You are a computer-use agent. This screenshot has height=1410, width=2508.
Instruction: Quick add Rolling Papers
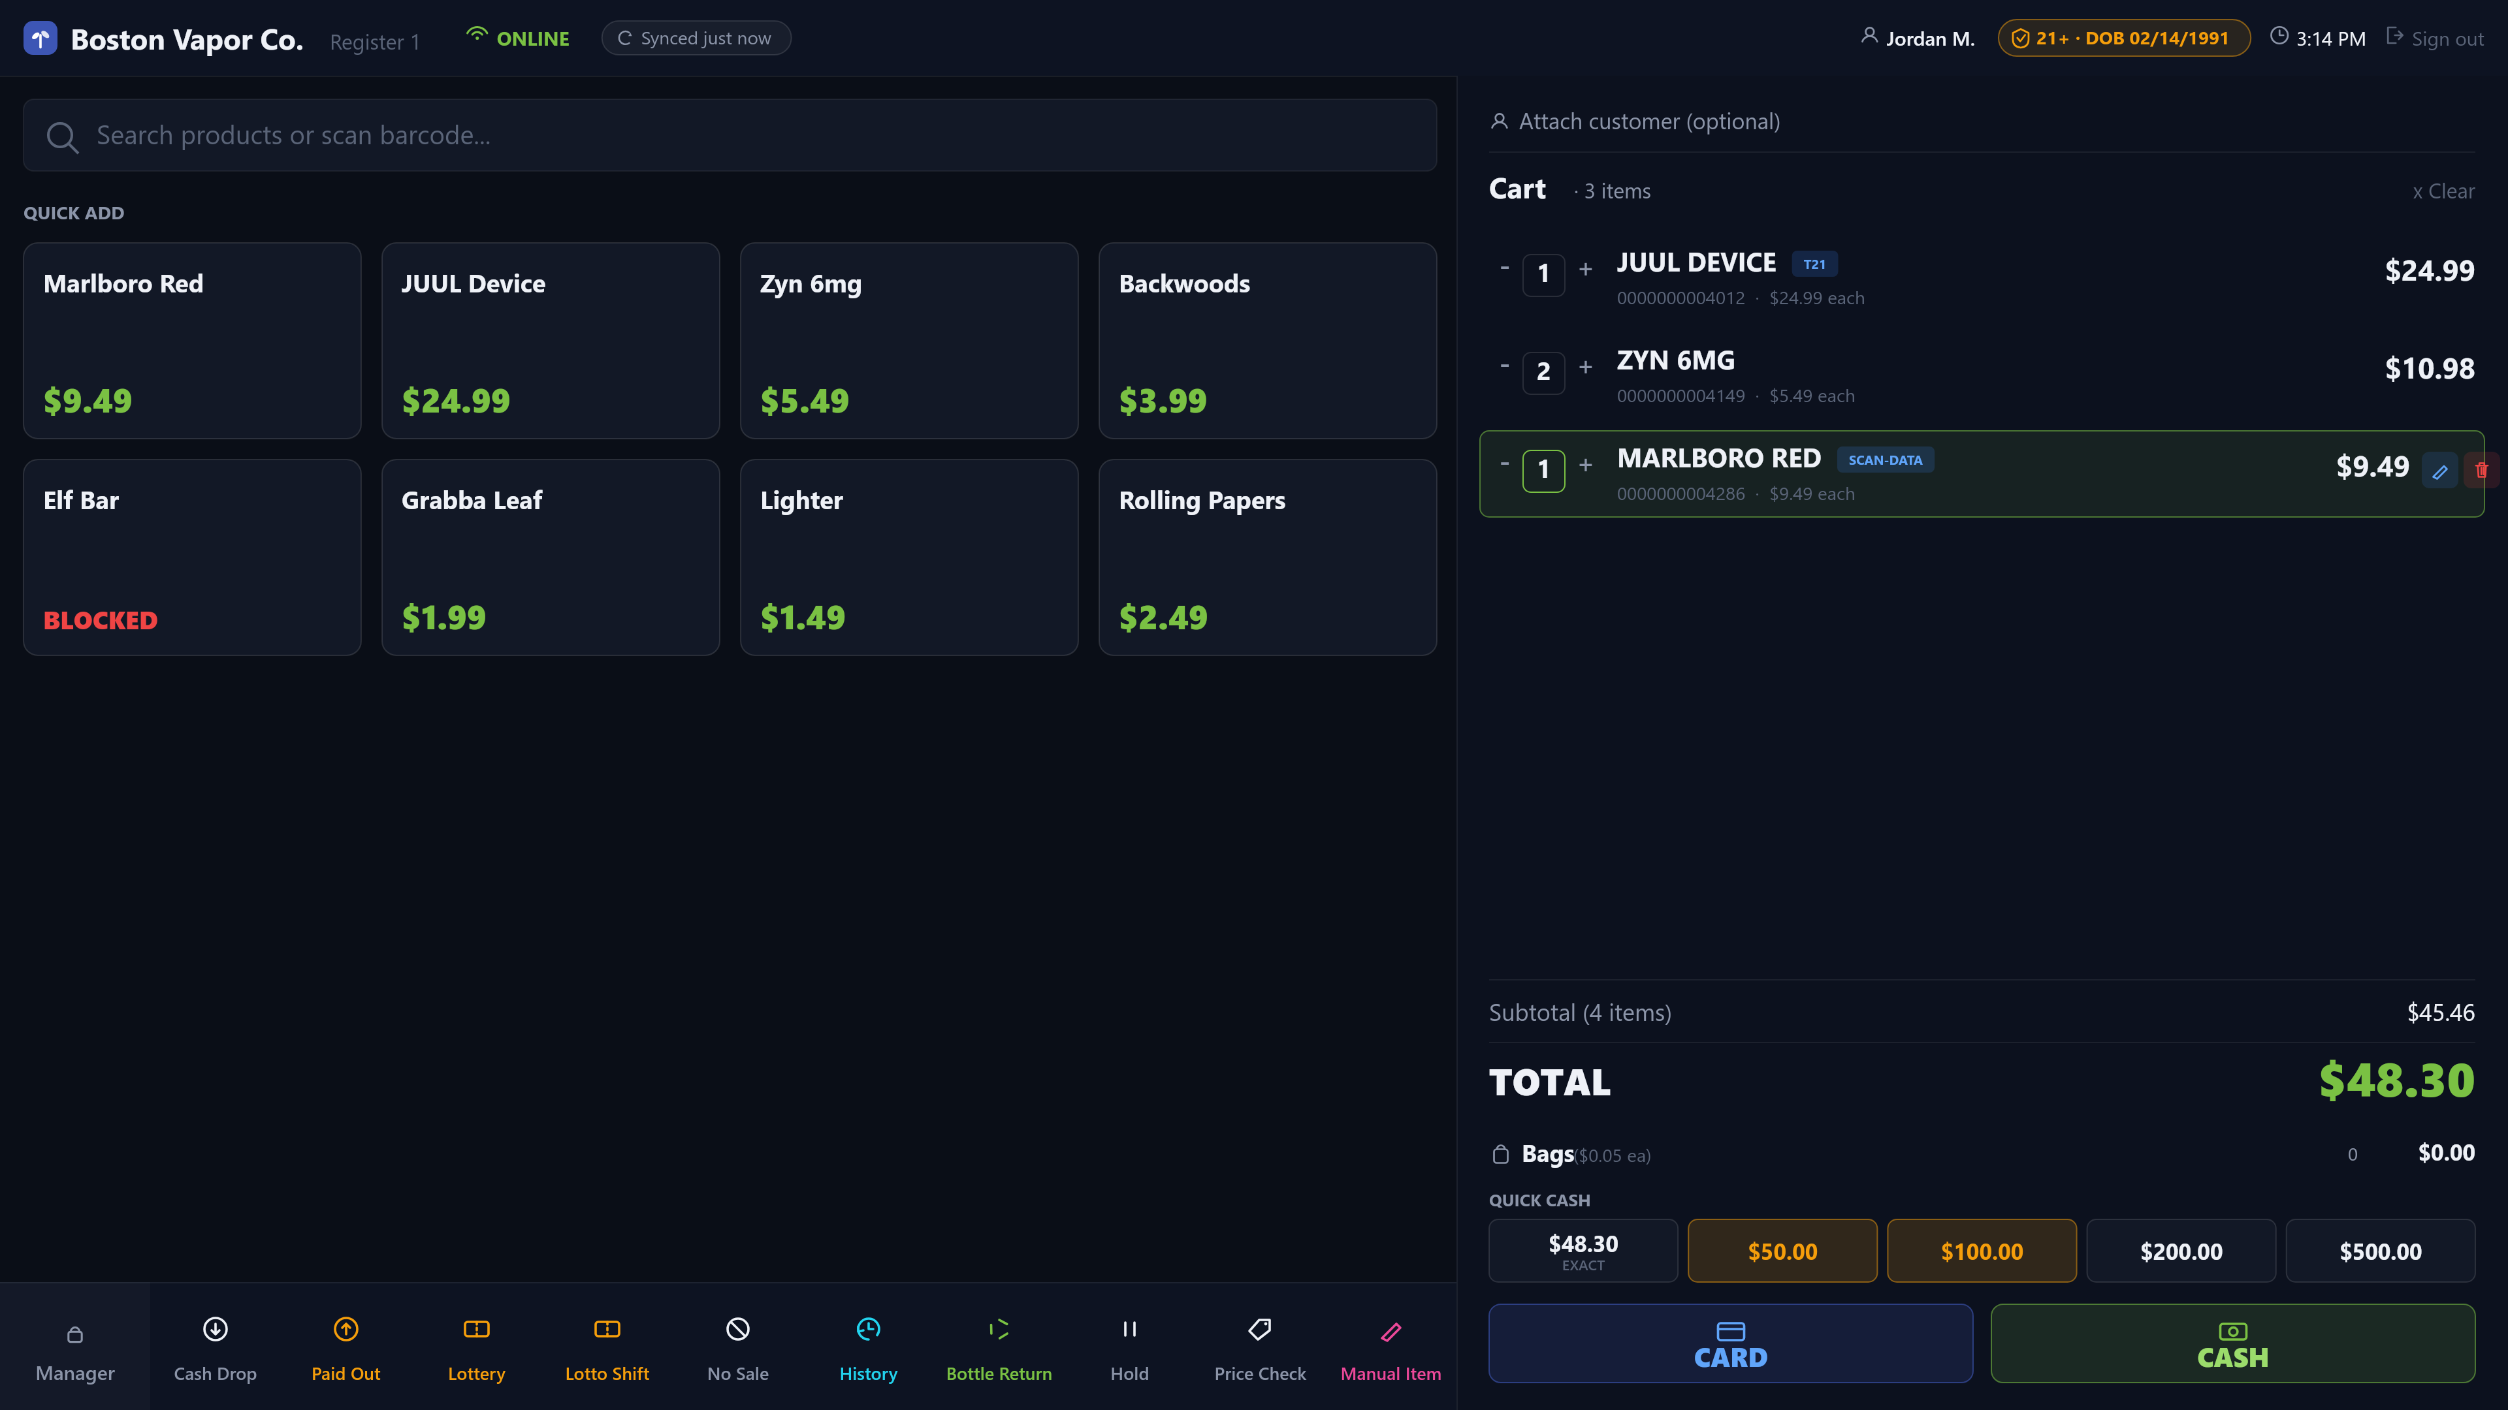(x=1268, y=557)
